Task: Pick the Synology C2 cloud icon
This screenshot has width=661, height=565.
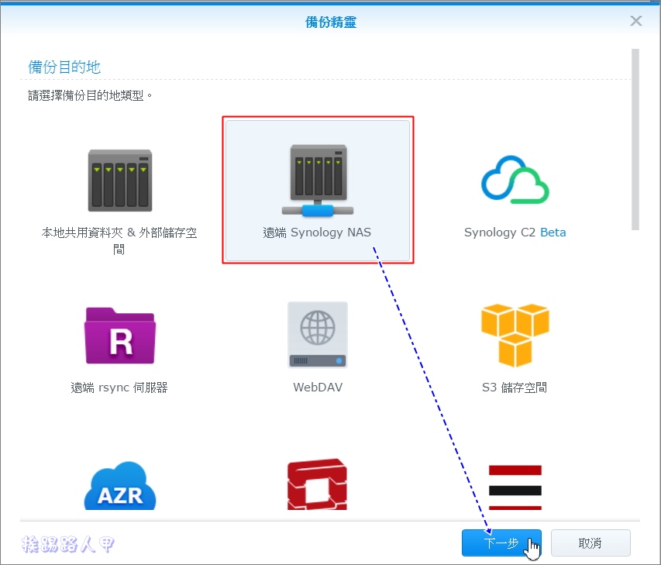Action: [515, 180]
